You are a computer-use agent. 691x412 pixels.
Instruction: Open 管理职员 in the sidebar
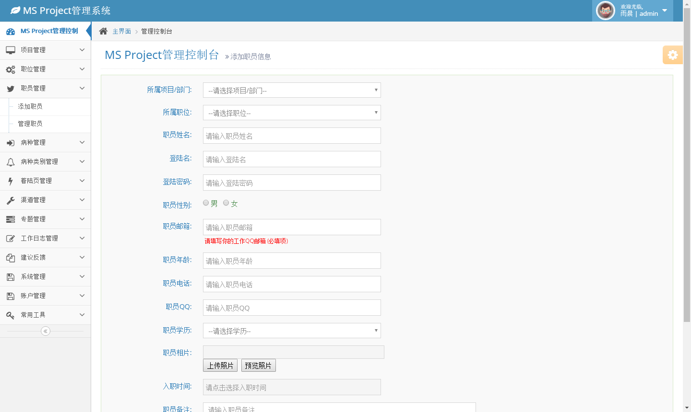(30, 124)
